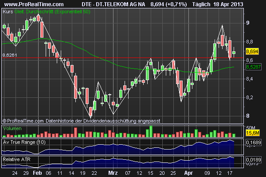This screenshot has height=177, width=266.
Task: Click the 8,6261 horizontal line label
Action: pos(10,55)
